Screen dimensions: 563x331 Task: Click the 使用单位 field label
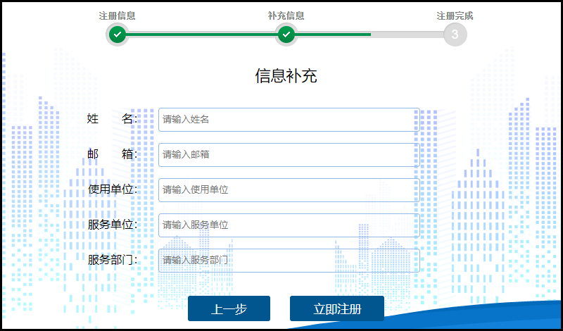[x=113, y=189]
